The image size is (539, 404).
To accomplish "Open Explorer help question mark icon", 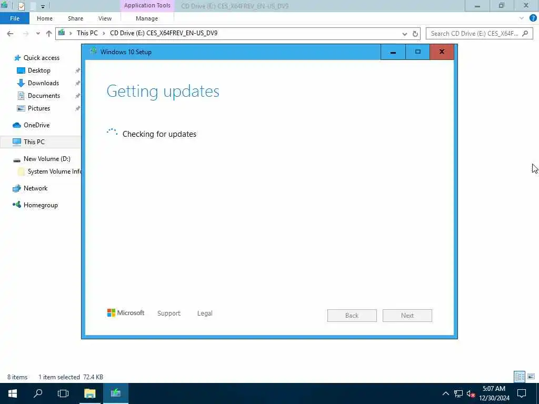I will [533, 18].
